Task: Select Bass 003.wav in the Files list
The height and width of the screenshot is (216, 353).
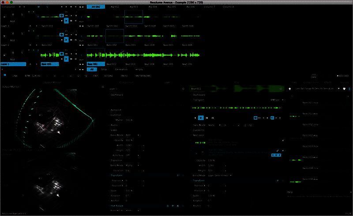Action: [310, 157]
